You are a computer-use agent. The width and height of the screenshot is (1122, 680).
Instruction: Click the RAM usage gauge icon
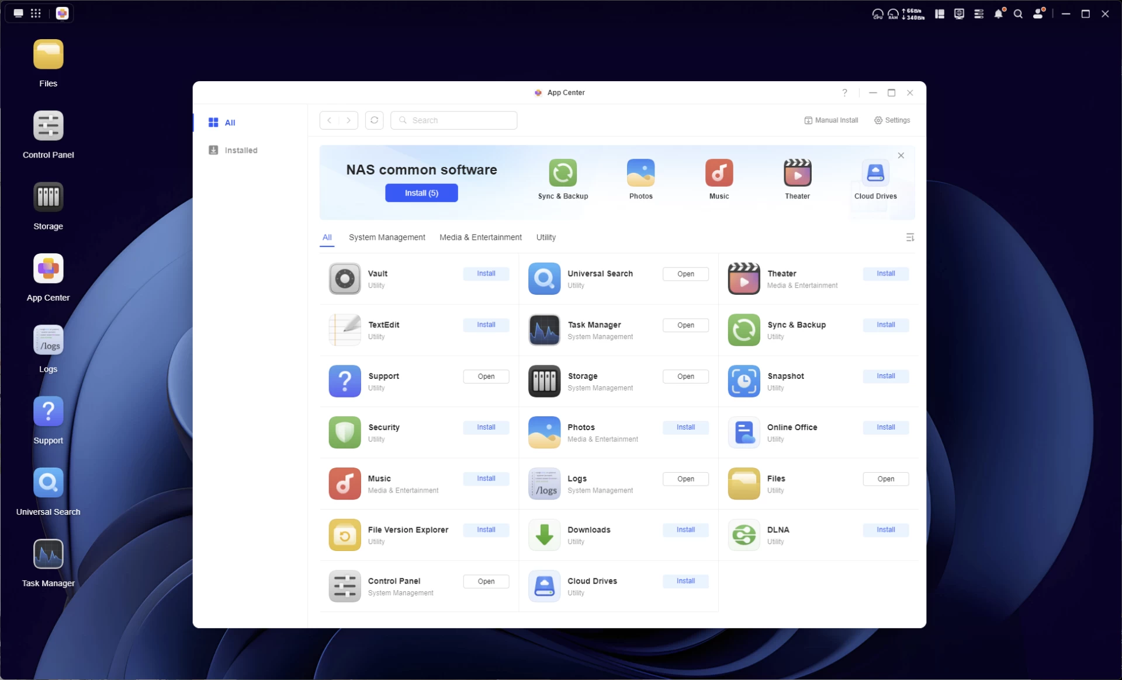[x=893, y=14]
